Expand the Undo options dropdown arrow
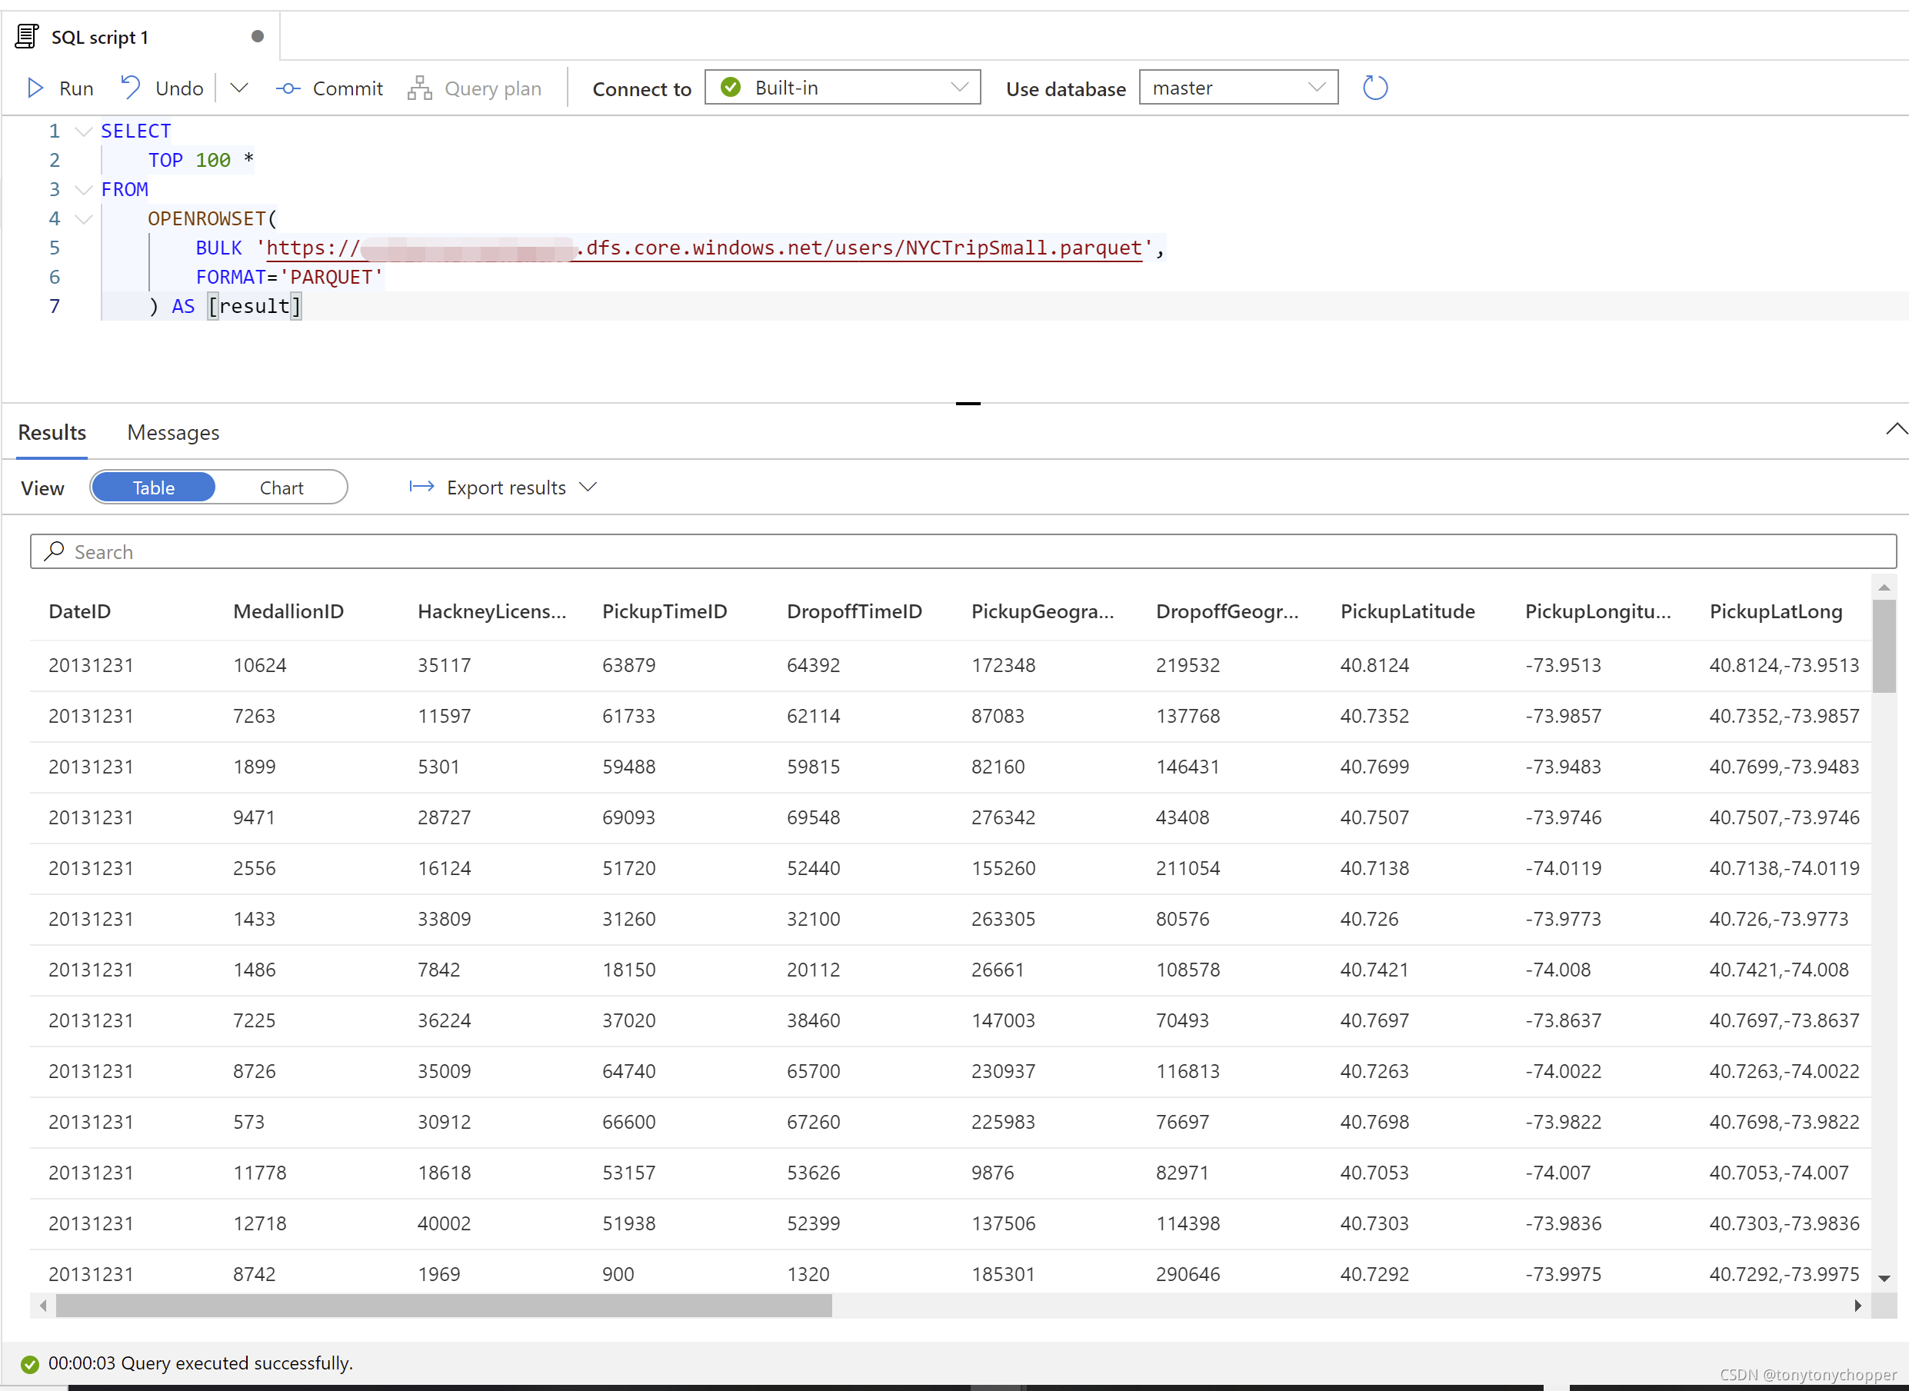The height and width of the screenshot is (1391, 1909). coord(239,88)
